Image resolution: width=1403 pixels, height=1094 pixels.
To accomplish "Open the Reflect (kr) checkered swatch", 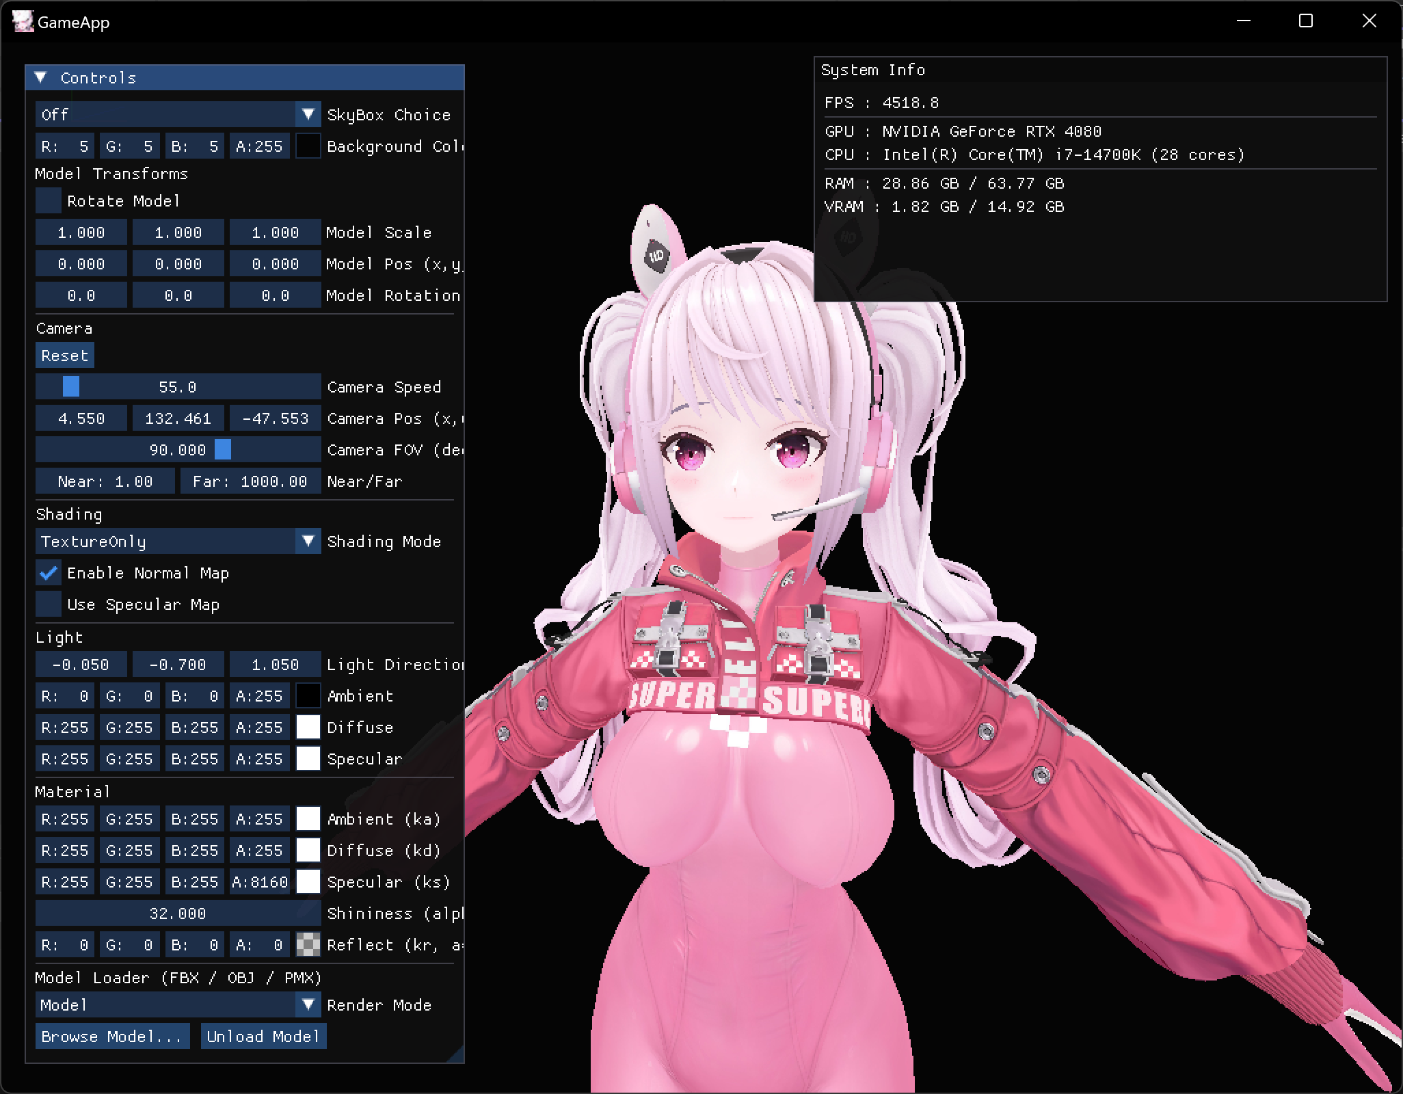I will click(308, 944).
